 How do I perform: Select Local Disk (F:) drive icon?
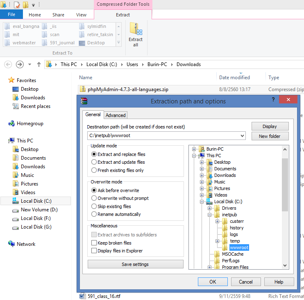click(15, 219)
